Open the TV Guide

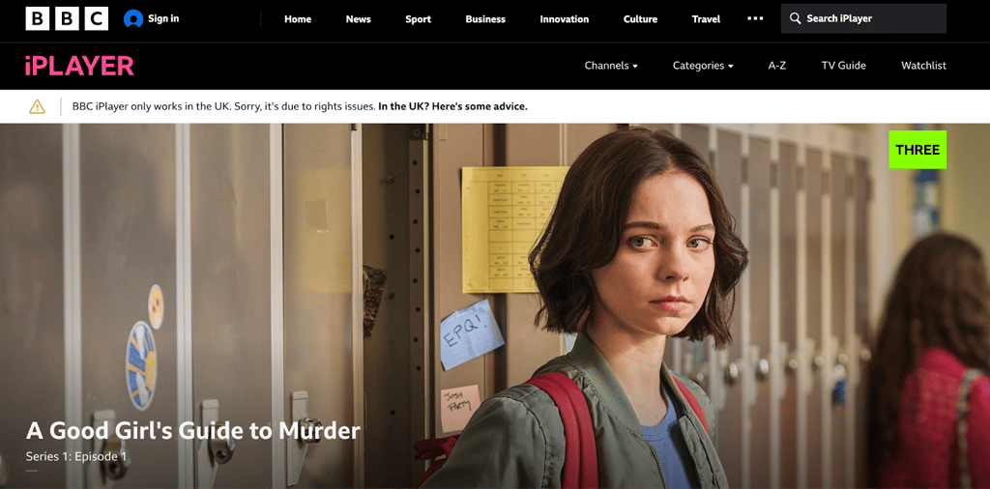[x=843, y=66]
